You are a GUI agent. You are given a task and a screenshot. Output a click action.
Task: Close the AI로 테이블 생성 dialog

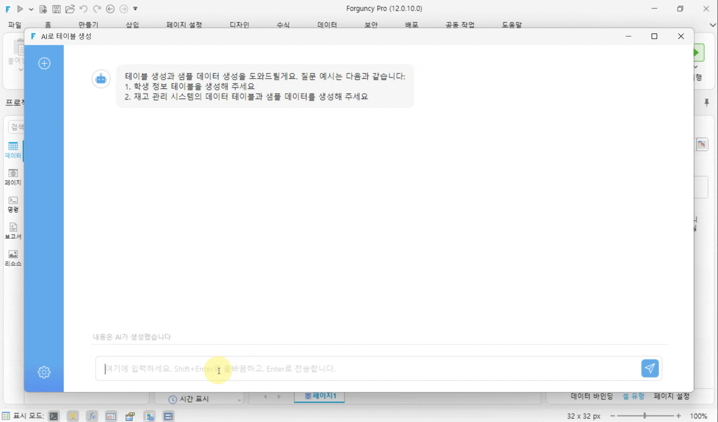pyautogui.click(x=681, y=36)
